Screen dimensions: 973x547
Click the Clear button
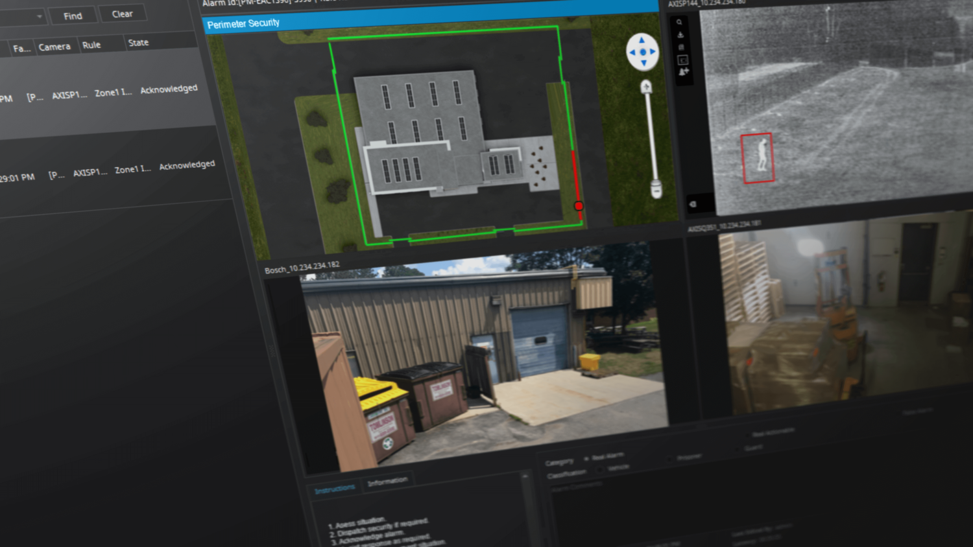coord(122,14)
